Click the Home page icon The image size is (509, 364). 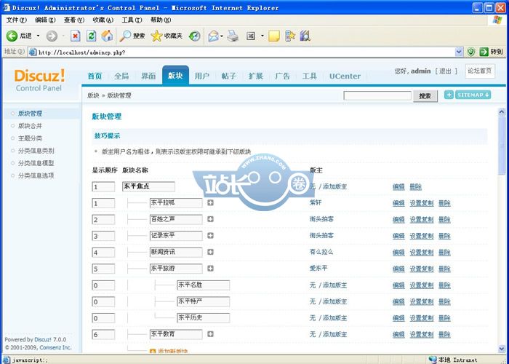click(x=107, y=36)
